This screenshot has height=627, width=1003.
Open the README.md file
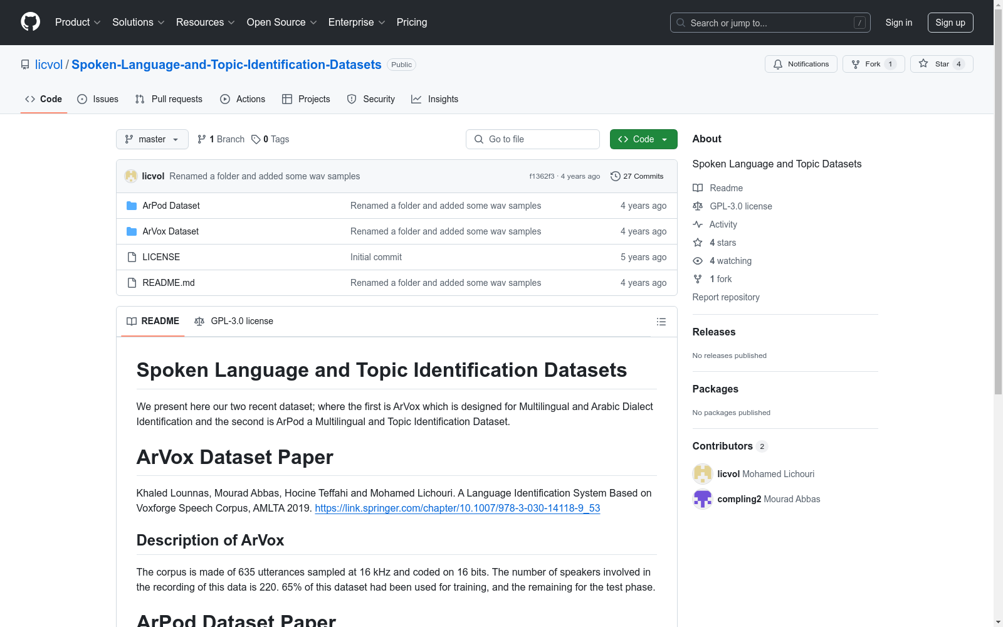(169, 283)
